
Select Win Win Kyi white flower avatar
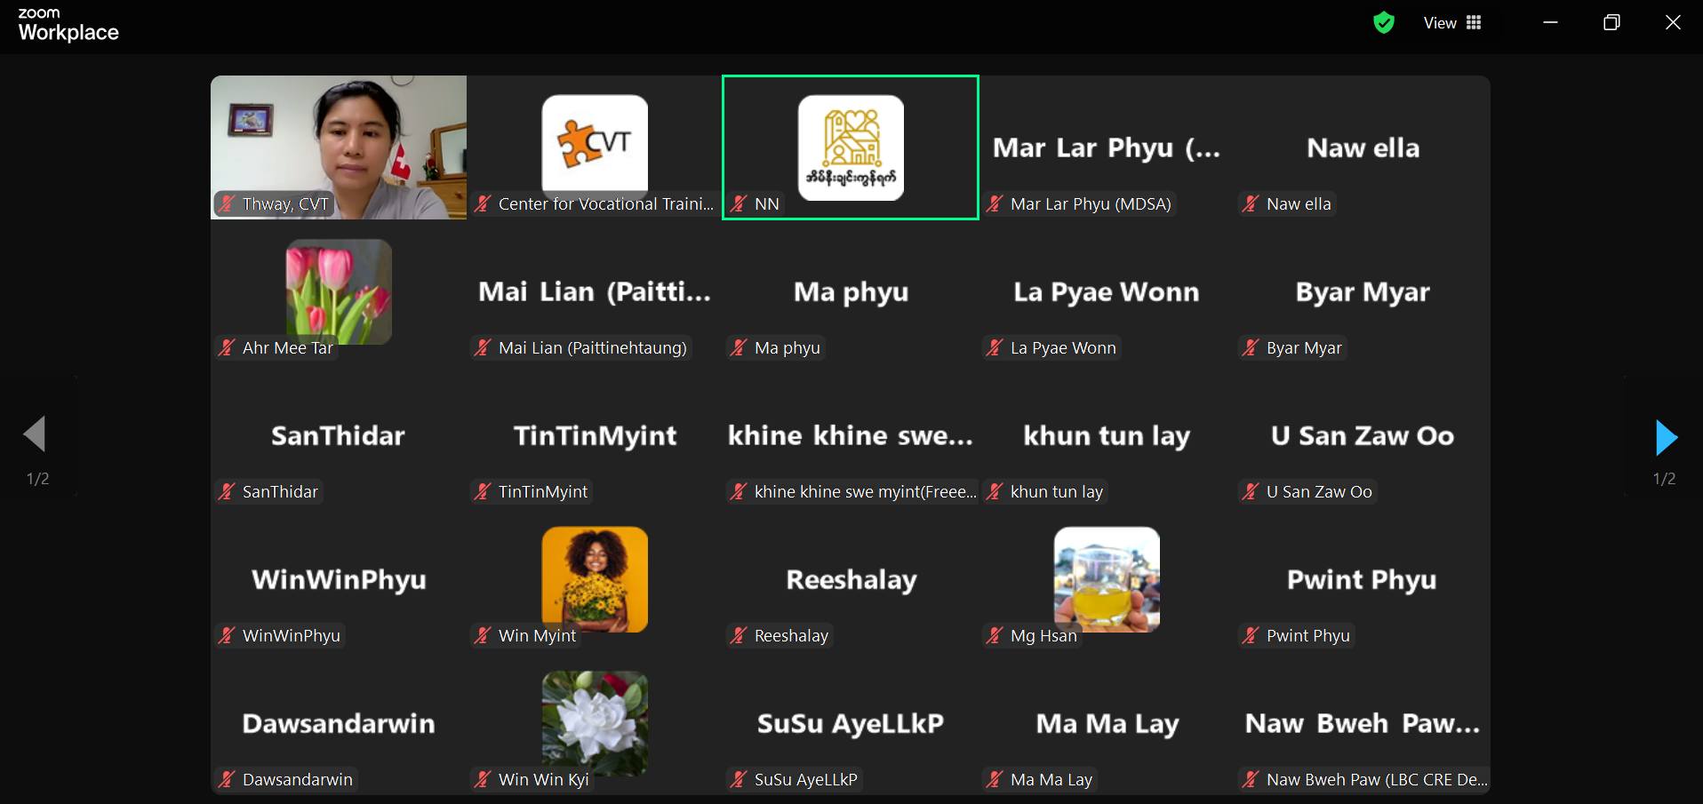click(x=595, y=723)
